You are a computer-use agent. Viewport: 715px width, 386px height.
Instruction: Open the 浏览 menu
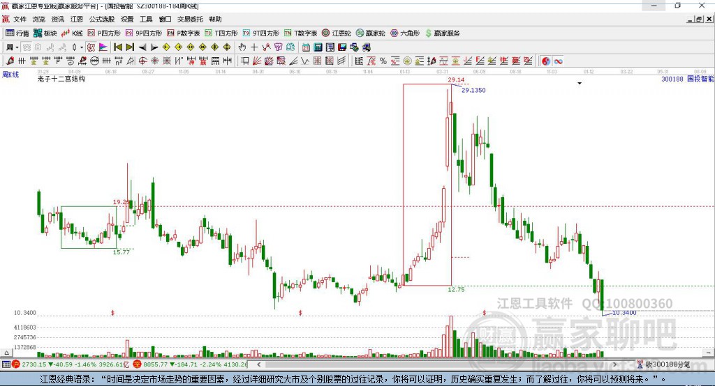39,19
